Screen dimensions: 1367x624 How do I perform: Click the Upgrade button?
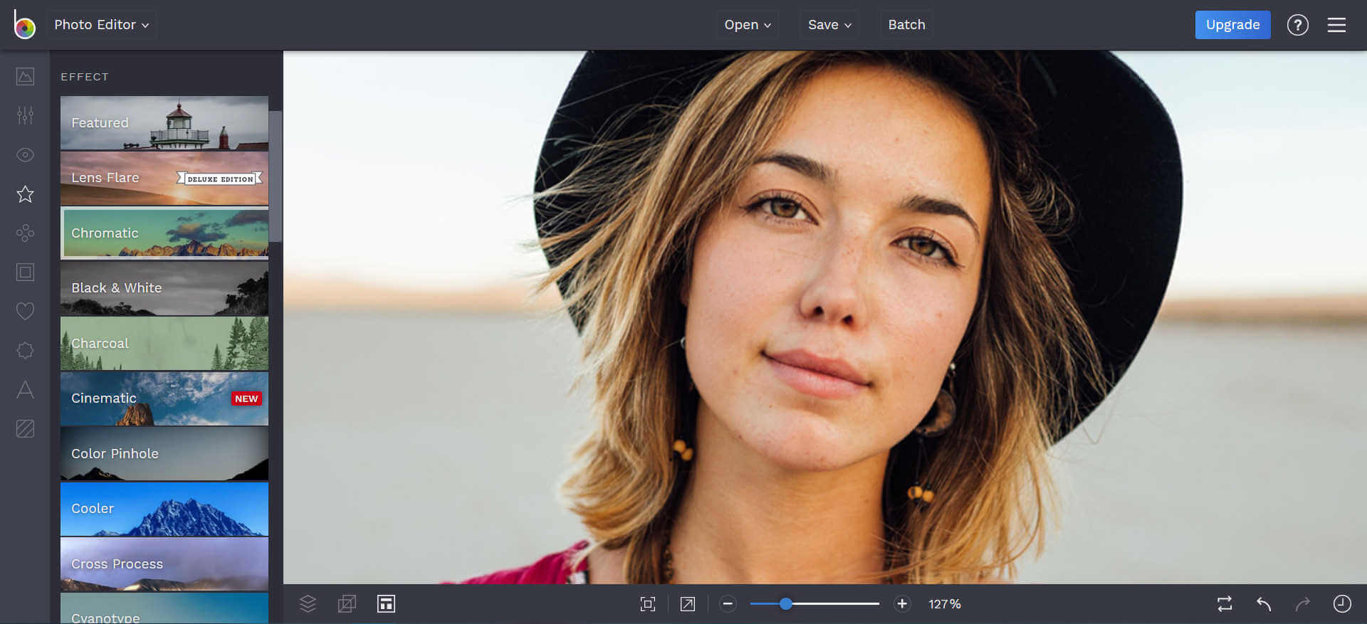[x=1232, y=25]
